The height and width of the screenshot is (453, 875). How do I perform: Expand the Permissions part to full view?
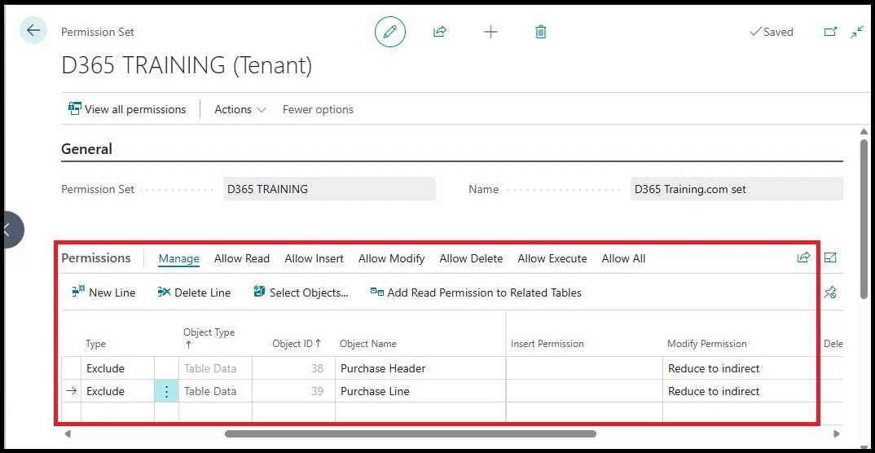point(830,257)
